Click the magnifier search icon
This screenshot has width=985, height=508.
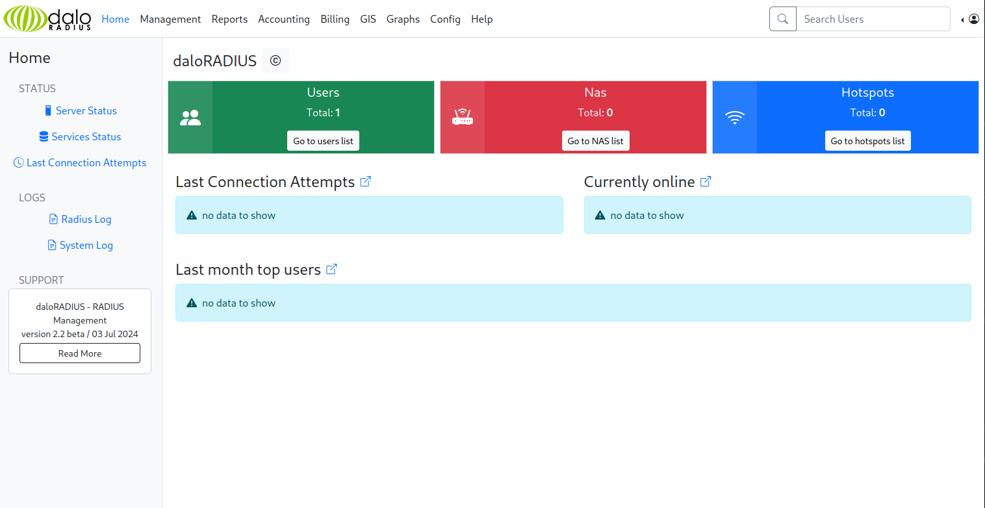[x=783, y=19]
